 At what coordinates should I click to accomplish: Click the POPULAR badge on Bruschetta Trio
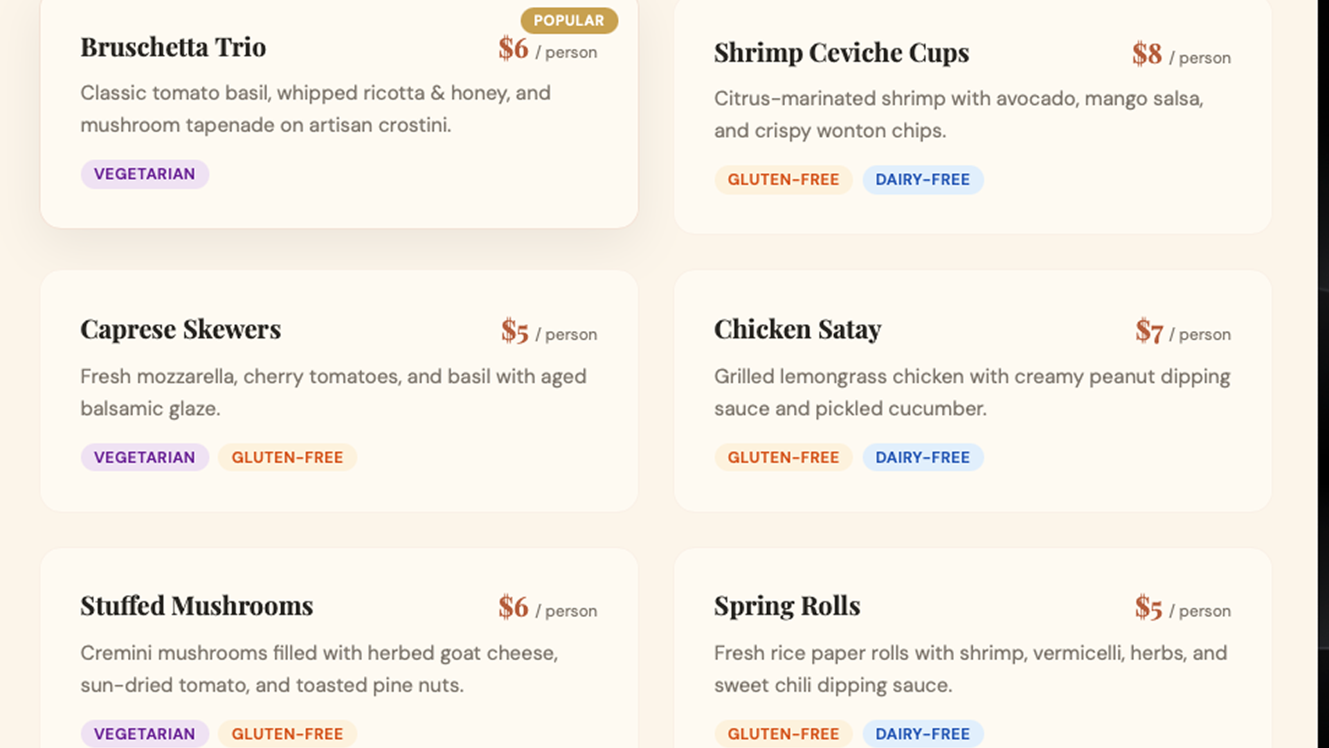[x=569, y=20]
